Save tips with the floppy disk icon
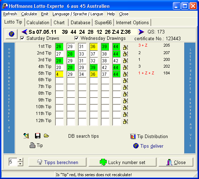 point(38,136)
